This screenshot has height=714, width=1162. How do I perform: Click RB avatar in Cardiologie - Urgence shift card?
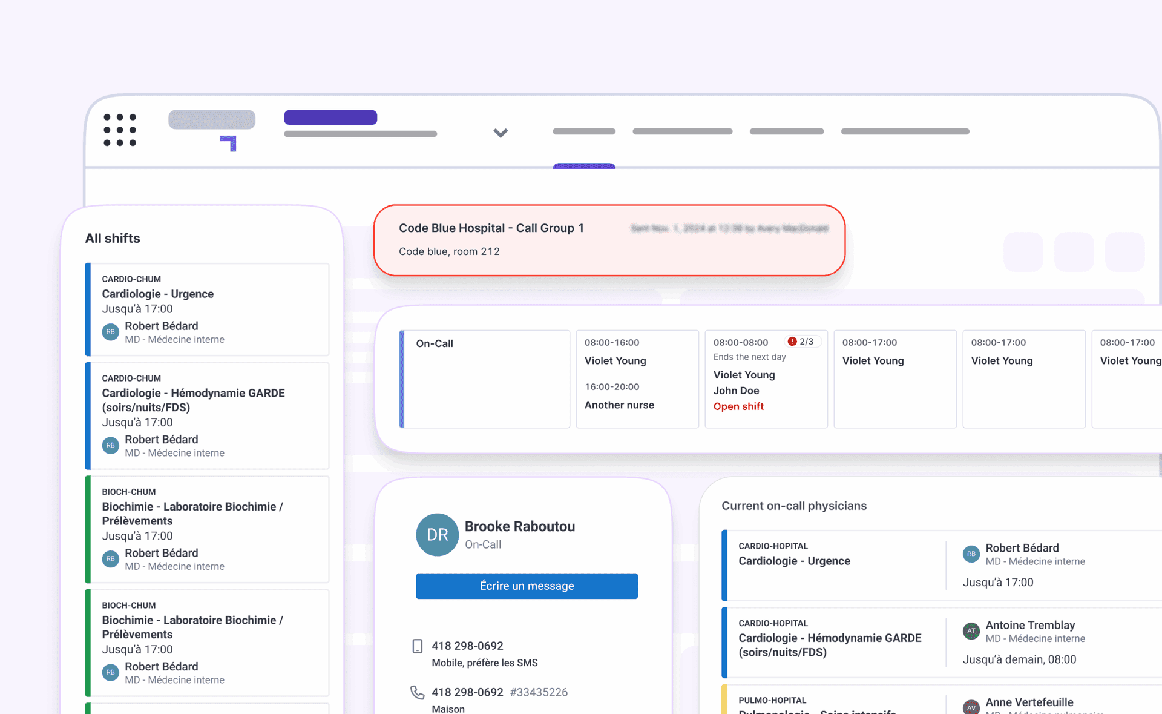[110, 332]
